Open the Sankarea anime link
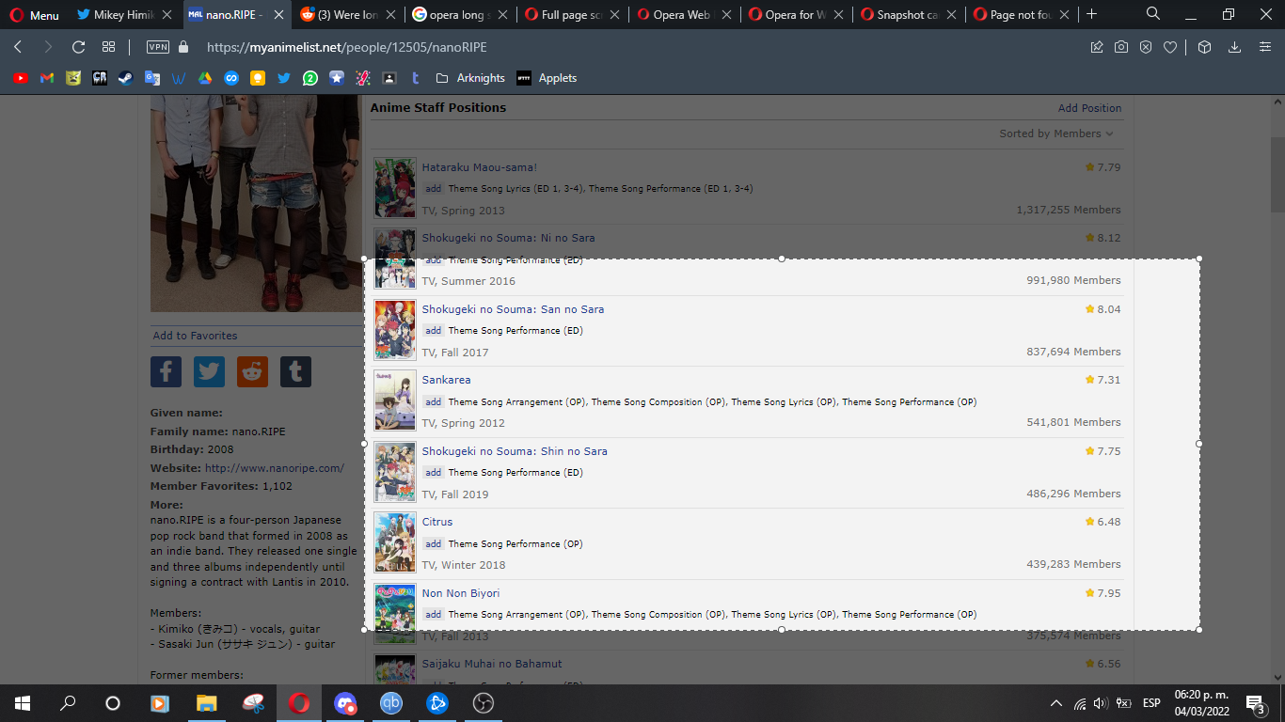 [446, 380]
